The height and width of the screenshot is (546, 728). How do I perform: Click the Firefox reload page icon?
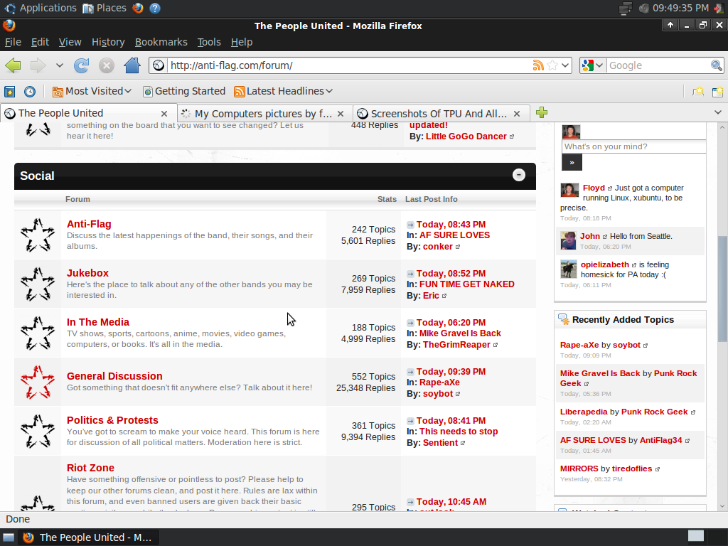81,65
